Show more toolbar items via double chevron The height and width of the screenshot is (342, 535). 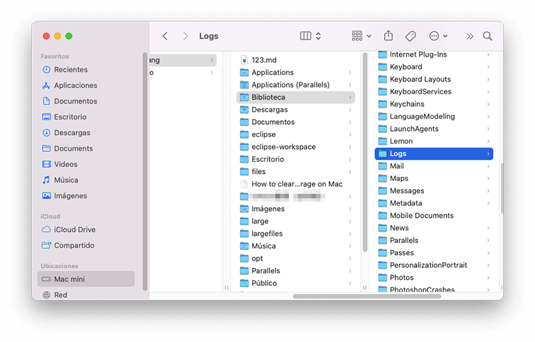(x=470, y=36)
